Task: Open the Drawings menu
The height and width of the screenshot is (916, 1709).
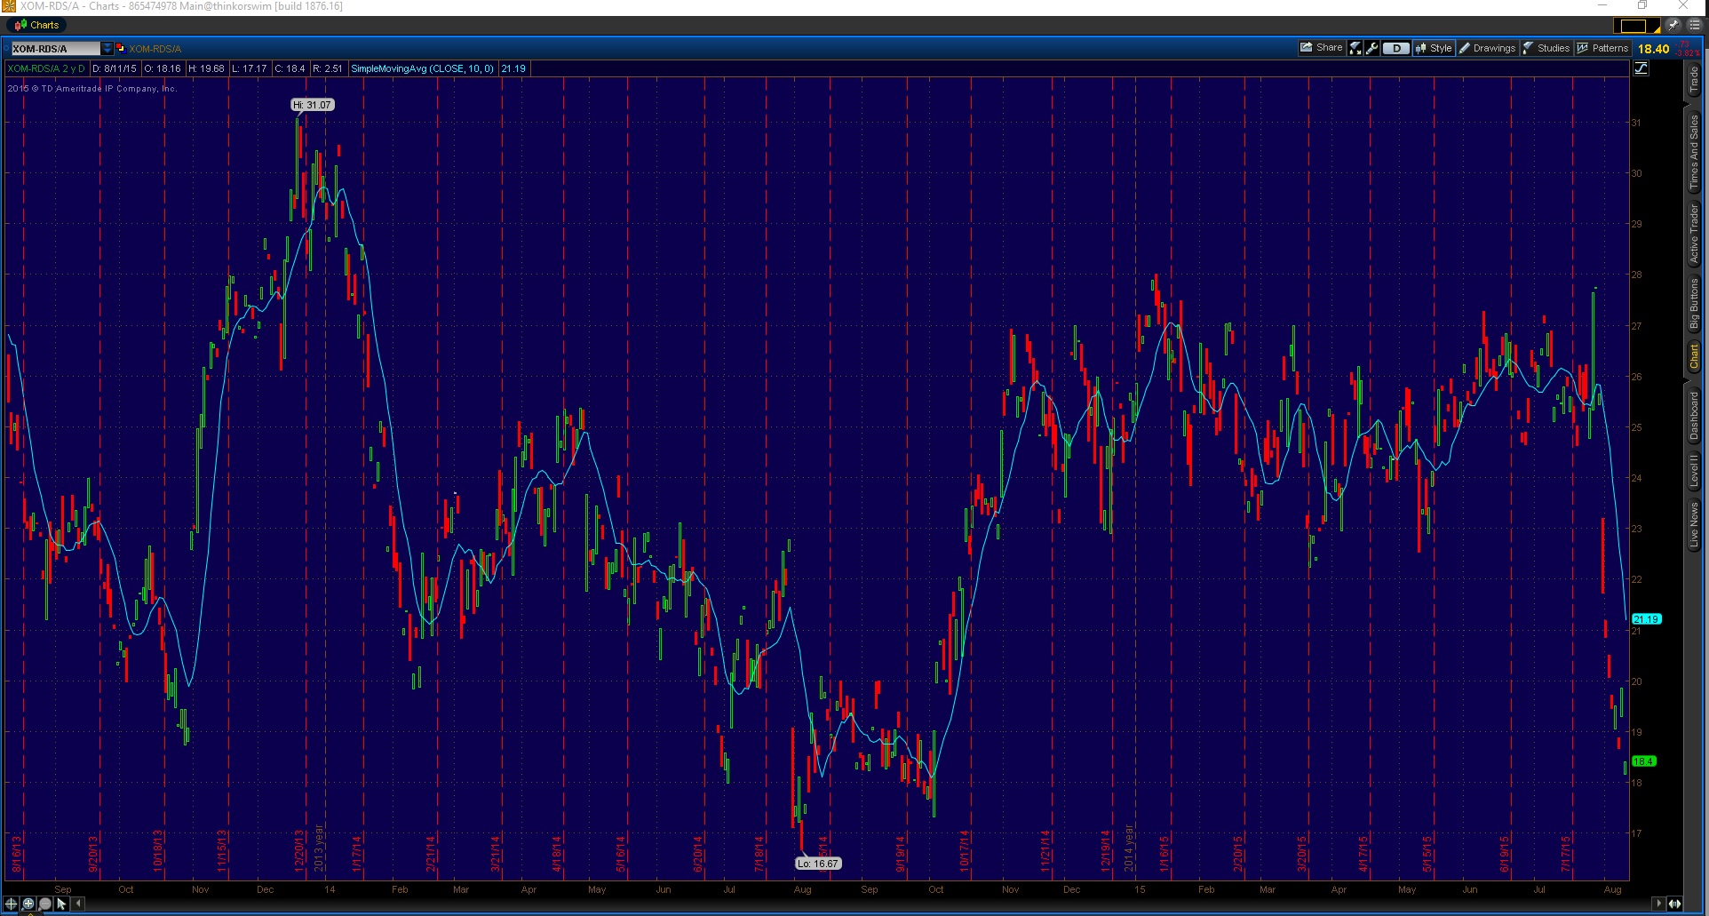Action: click(1488, 48)
